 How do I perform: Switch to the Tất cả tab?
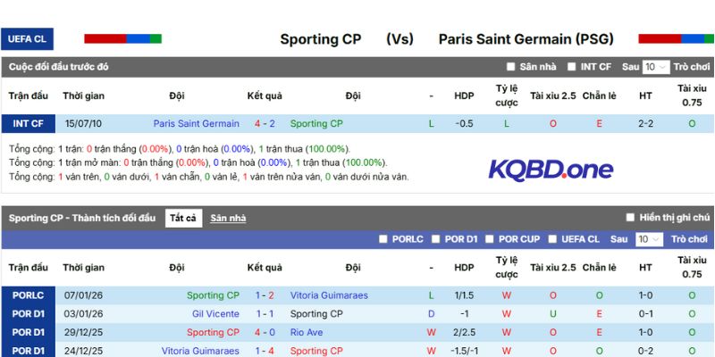(x=182, y=218)
